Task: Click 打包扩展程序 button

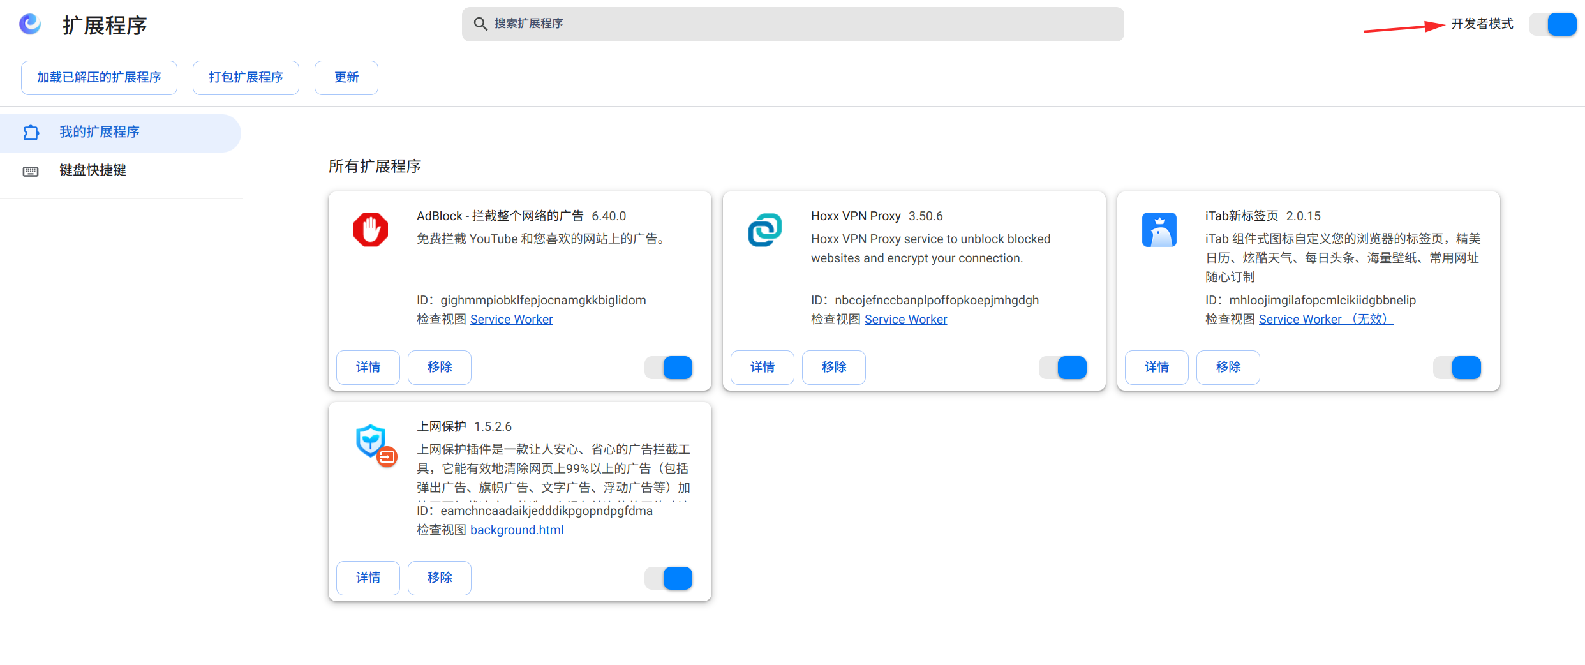Action: click(246, 78)
